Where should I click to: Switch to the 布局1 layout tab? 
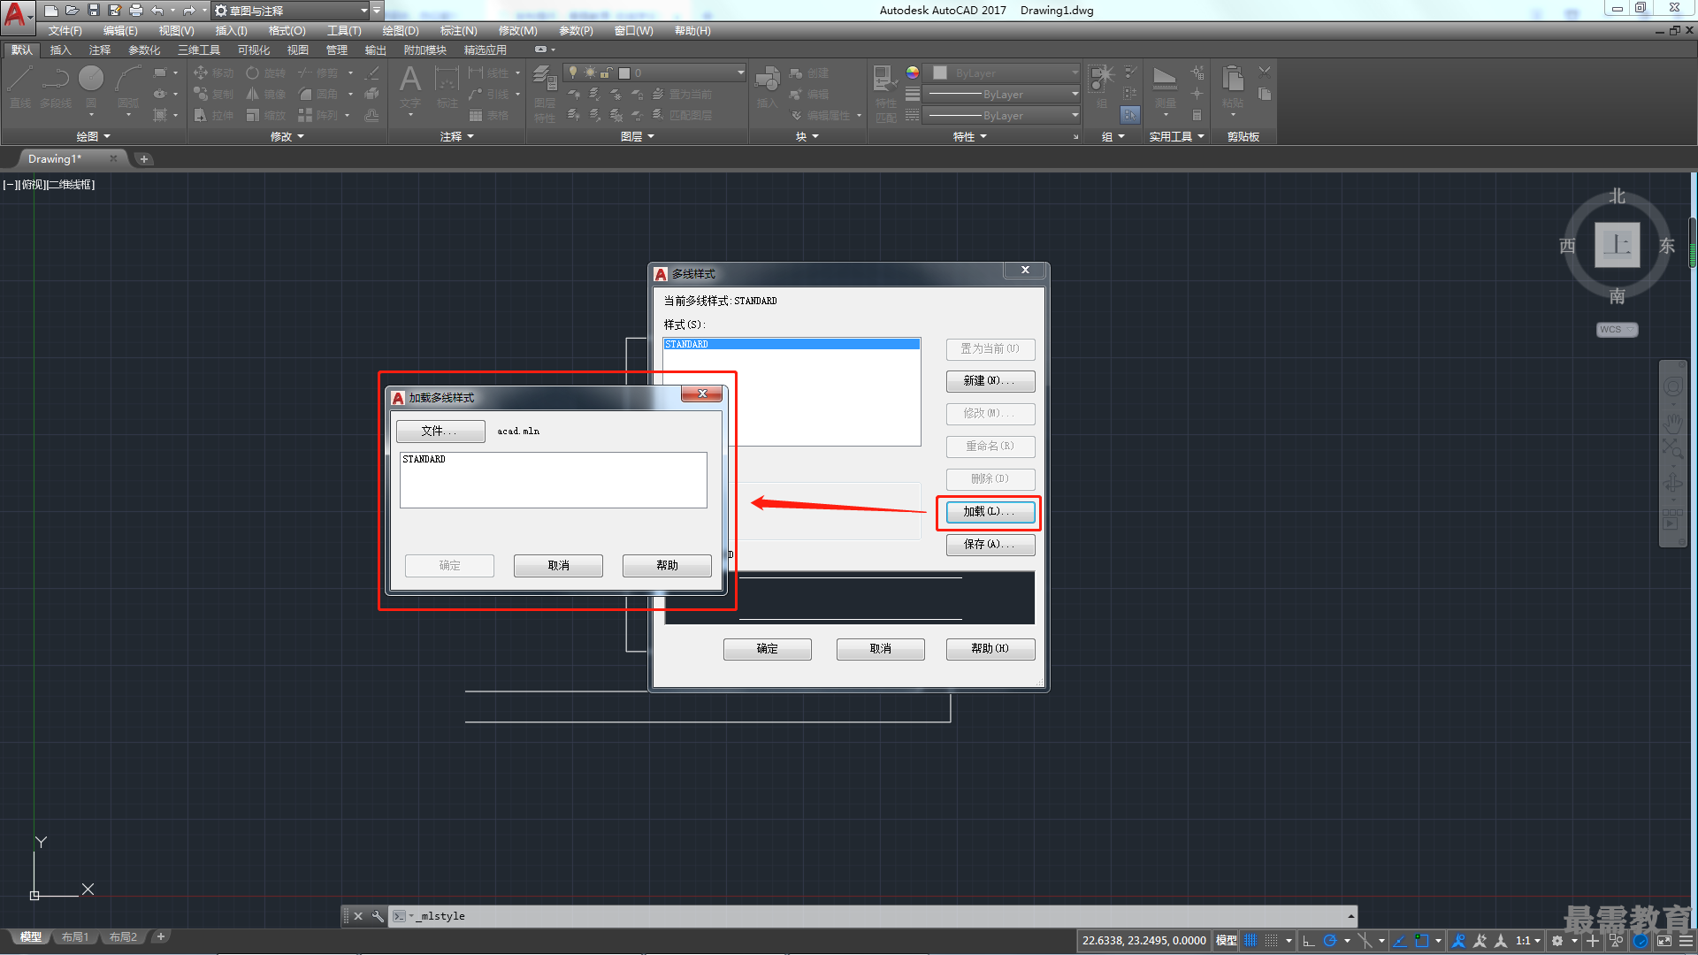pos(75,937)
